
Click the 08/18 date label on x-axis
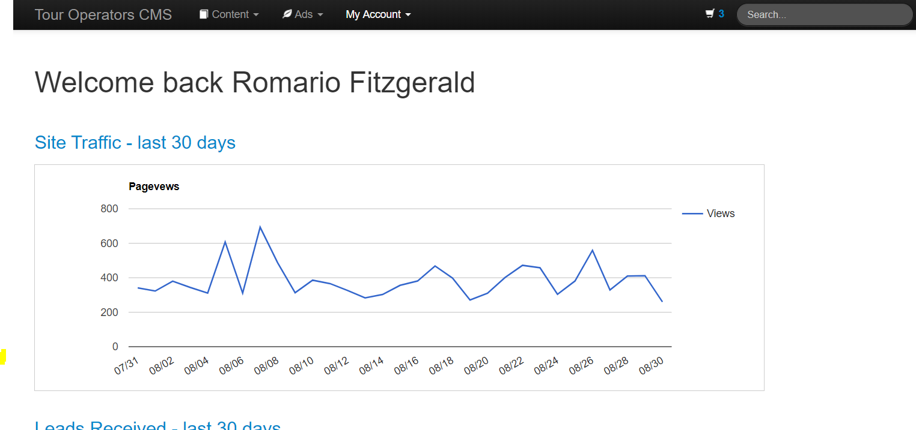(x=441, y=365)
